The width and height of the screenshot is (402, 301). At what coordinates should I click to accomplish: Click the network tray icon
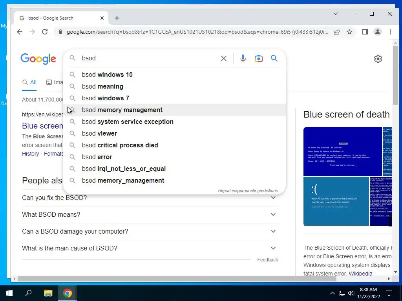coord(342,293)
